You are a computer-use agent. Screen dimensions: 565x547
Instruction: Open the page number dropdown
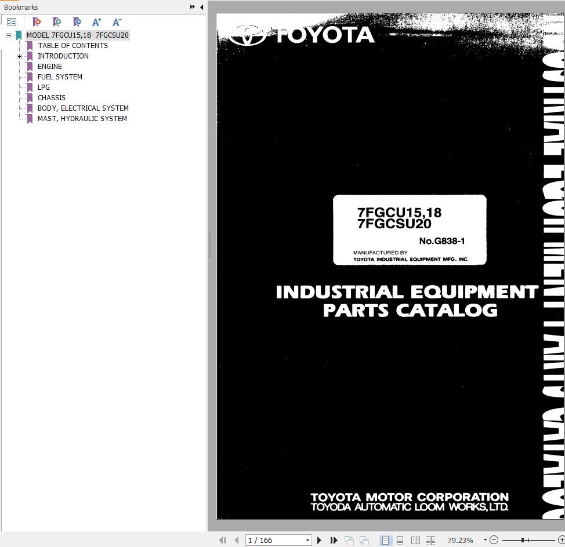(307, 540)
